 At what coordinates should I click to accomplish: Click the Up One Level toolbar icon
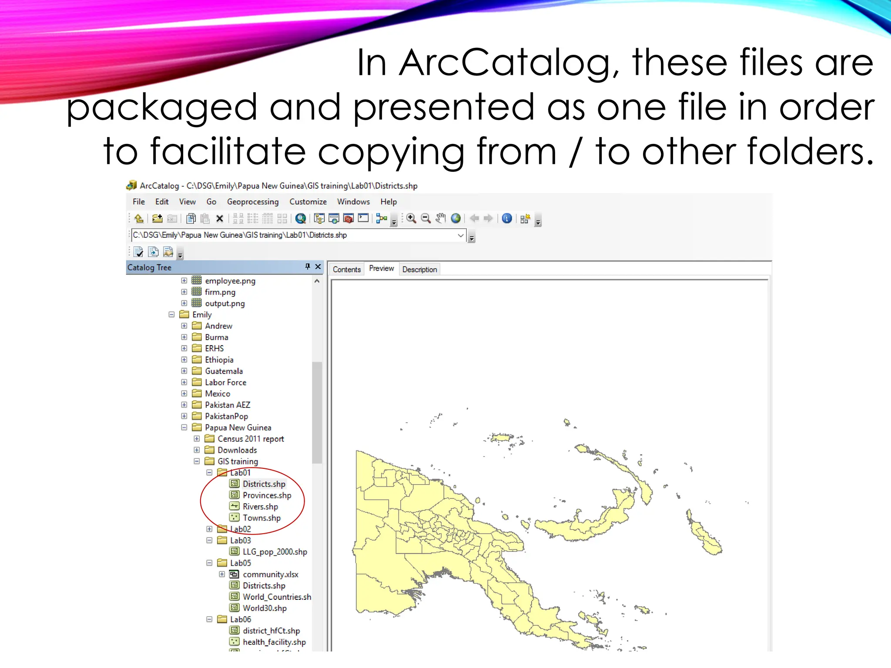coord(139,218)
